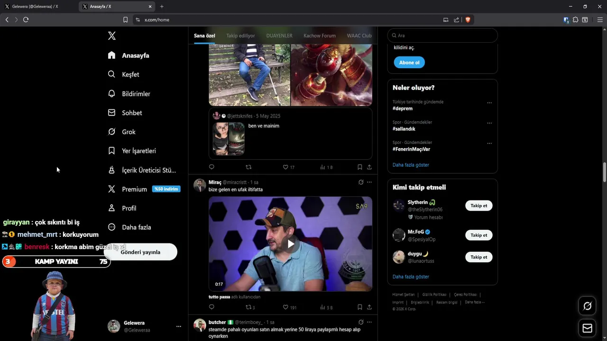
Task: View analytics of Miraç's post
Action: (x=326, y=307)
